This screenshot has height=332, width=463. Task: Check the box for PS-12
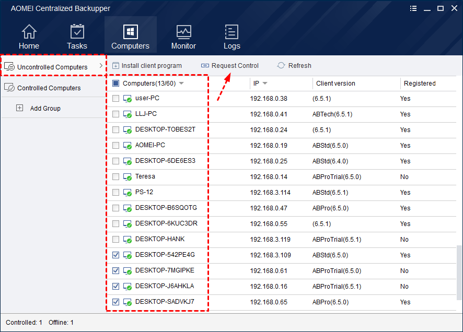[116, 192]
